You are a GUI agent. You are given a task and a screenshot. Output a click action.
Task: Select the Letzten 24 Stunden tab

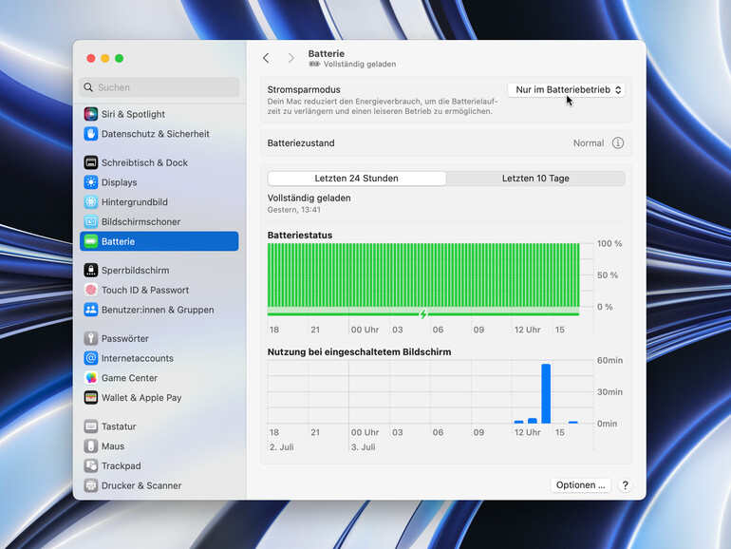click(x=357, y=179)
